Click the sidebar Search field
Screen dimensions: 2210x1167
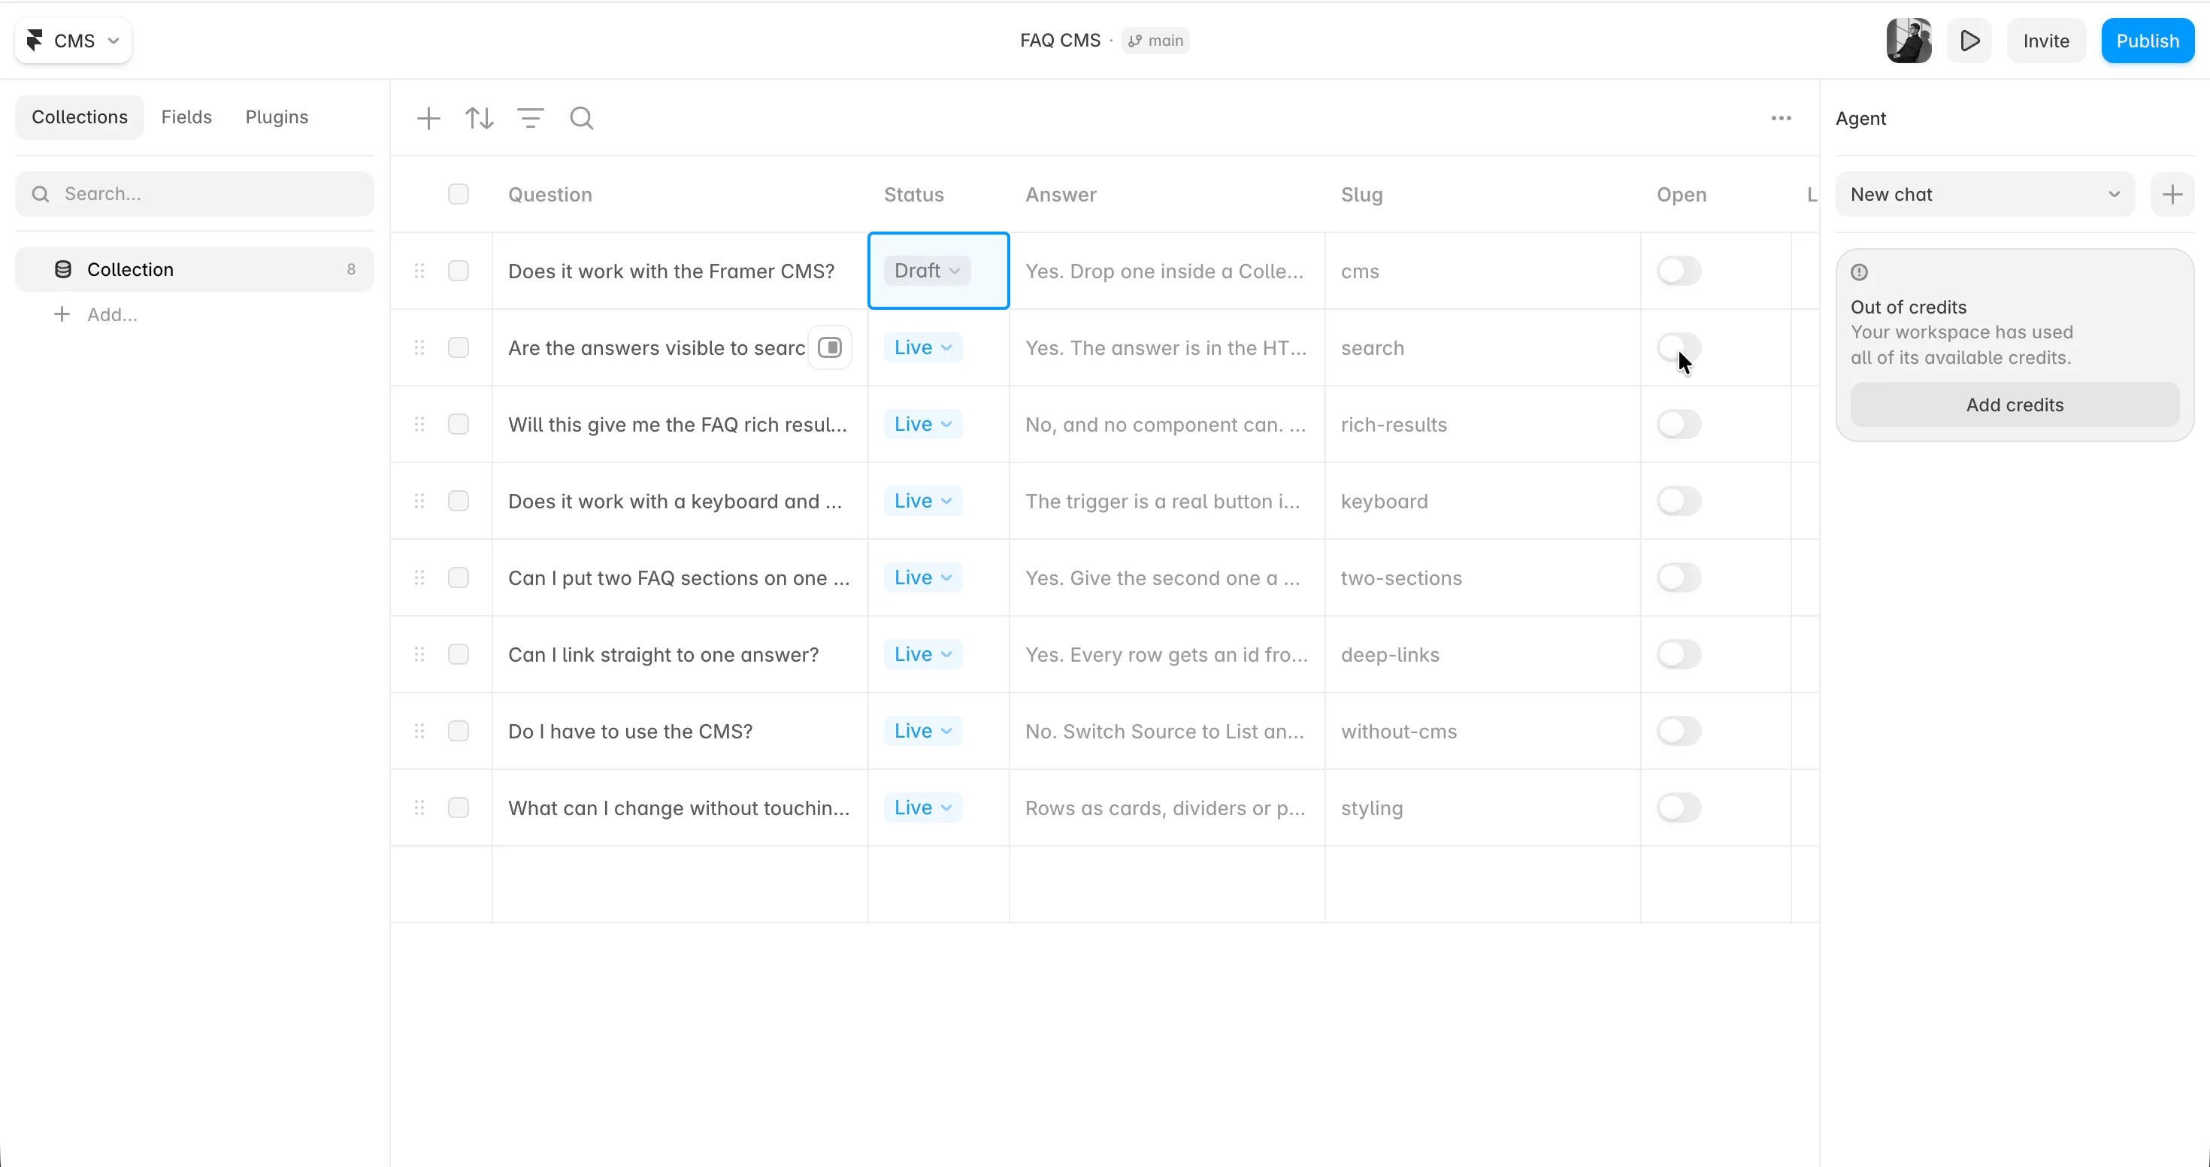pyautogui.click(x=195, y=195)
